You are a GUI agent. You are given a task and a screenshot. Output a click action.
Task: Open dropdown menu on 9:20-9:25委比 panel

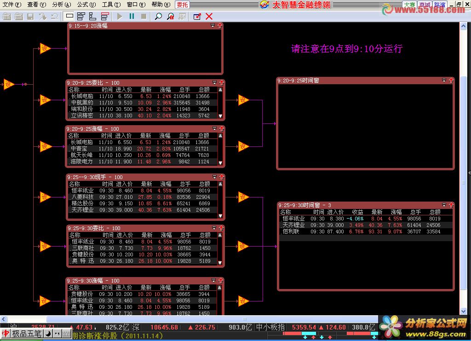[214, 83]
